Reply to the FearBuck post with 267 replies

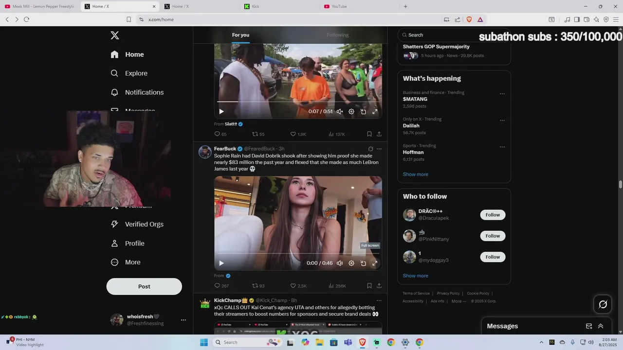point(221,286)
